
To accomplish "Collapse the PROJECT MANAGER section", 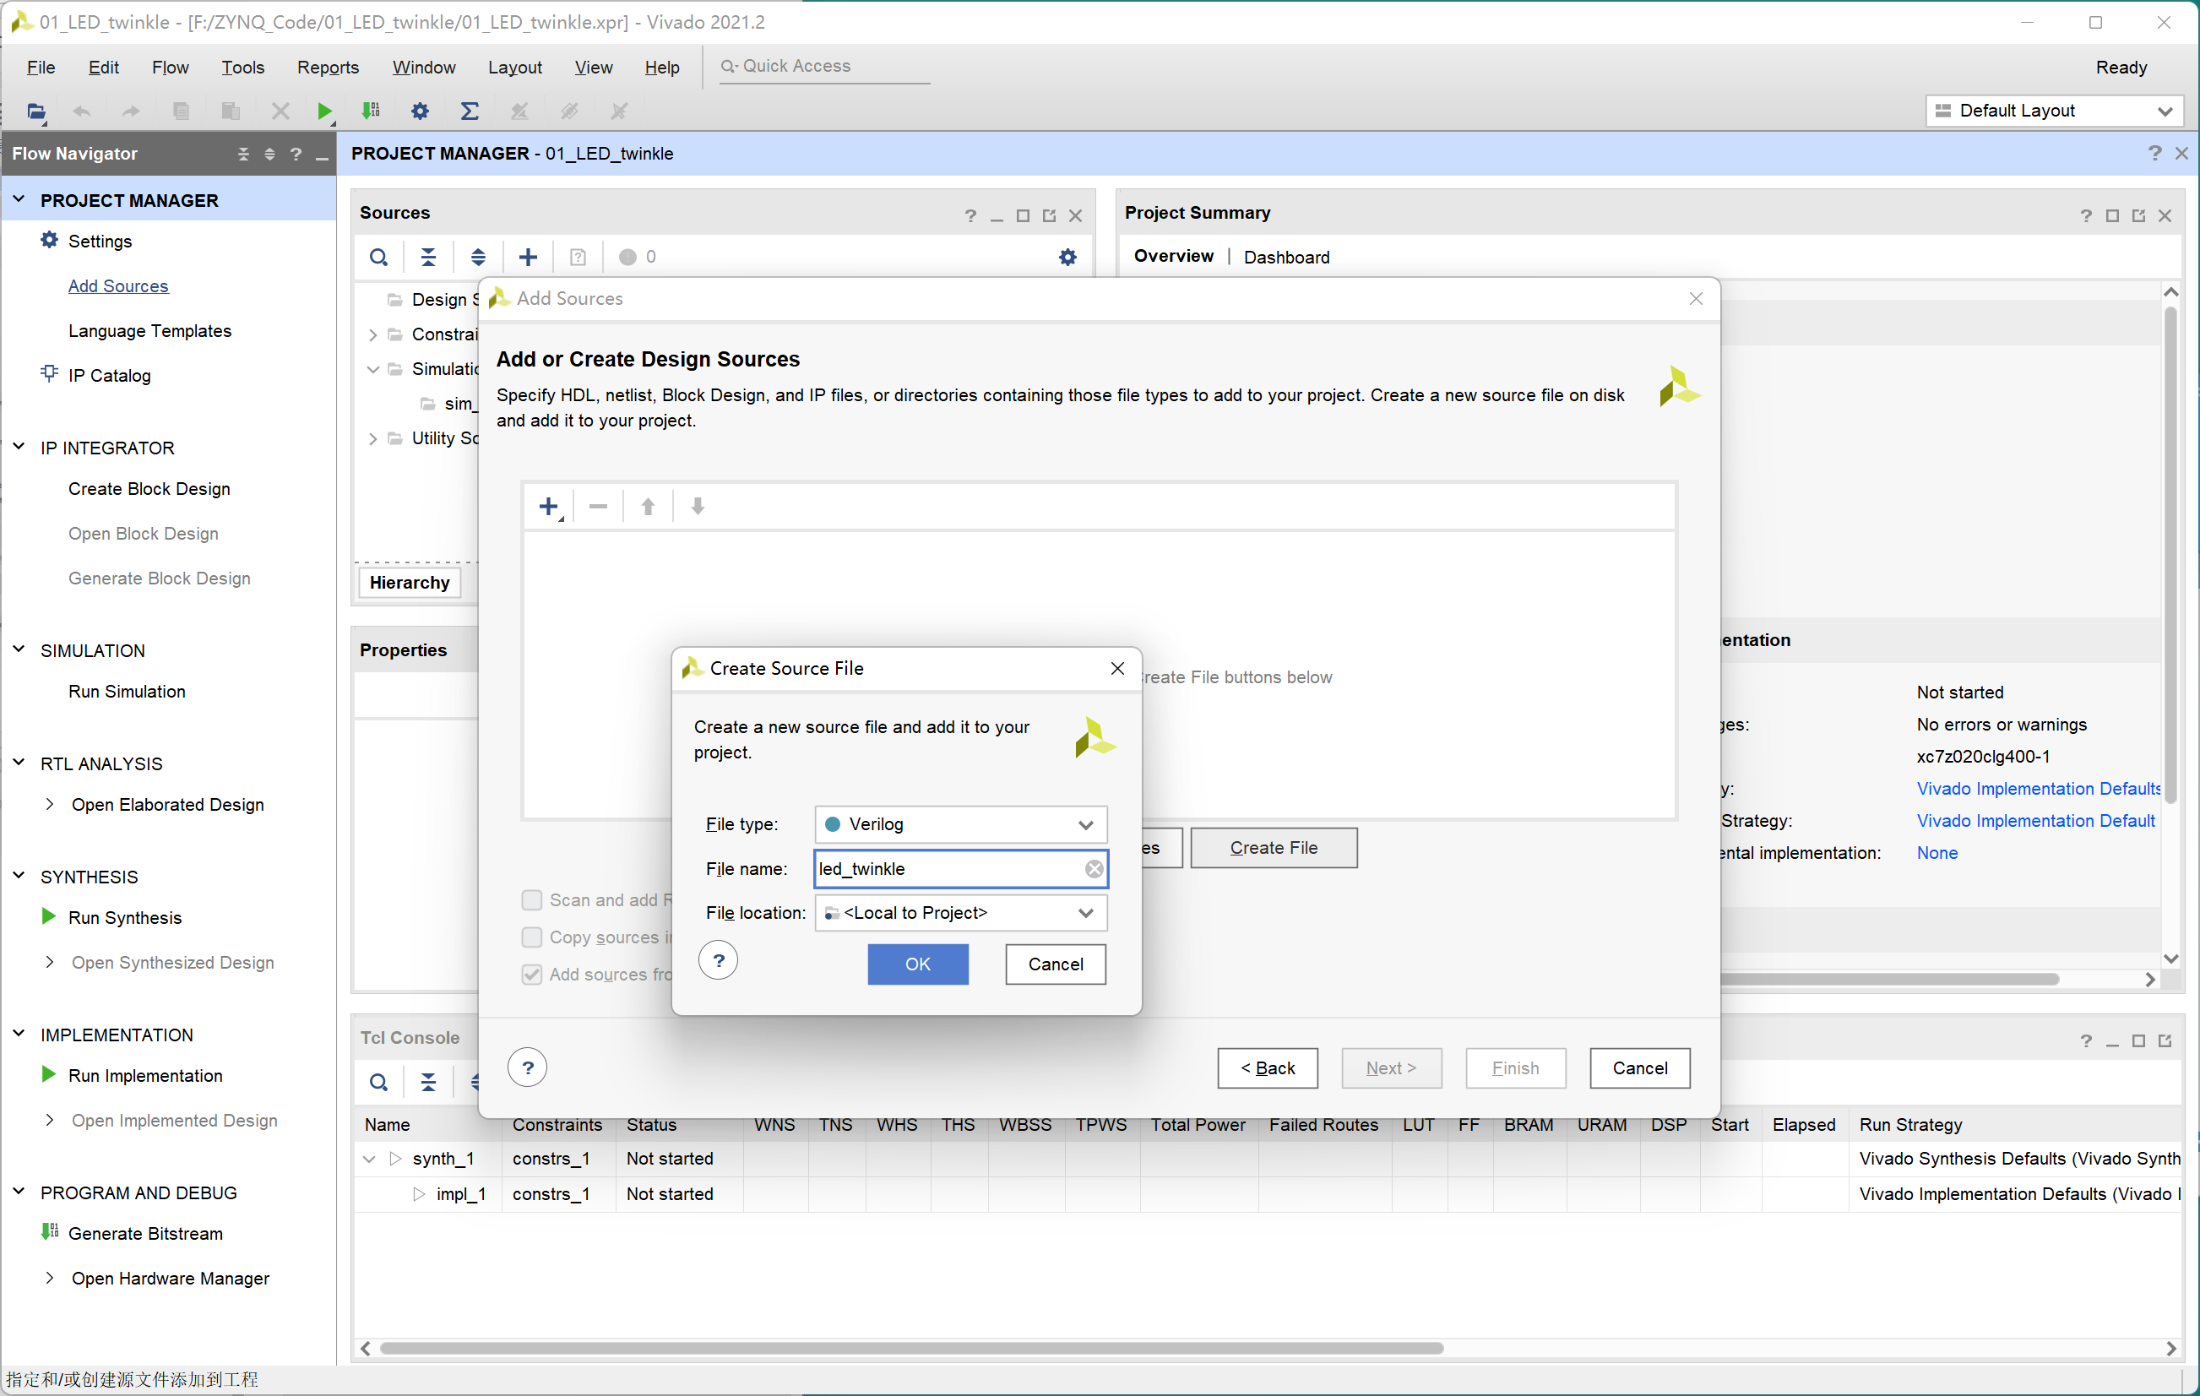I will [x=19, y=198].
